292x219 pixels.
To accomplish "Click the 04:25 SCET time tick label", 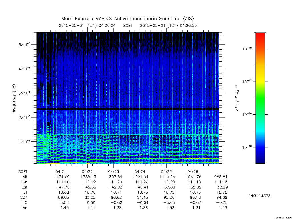I will click(x=166, y=172).
